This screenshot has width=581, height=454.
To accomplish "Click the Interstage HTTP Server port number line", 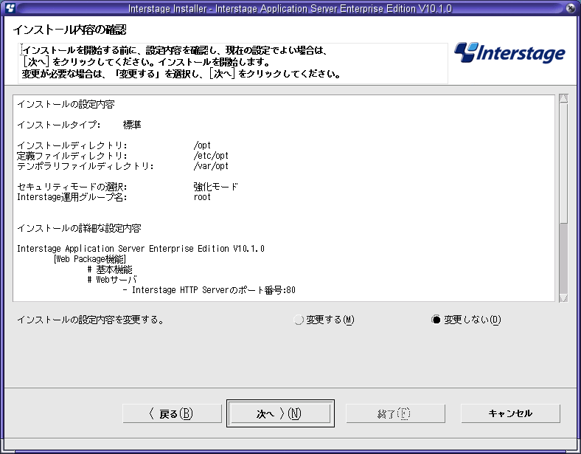I will [x=209, y=289].
